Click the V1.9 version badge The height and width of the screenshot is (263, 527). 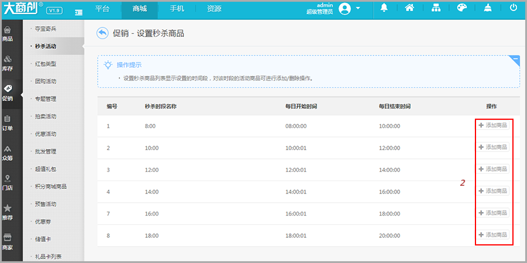pyautogui.click(x=54, y=11)
